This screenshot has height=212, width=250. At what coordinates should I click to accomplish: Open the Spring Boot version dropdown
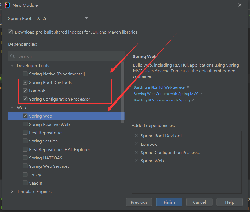62,18
